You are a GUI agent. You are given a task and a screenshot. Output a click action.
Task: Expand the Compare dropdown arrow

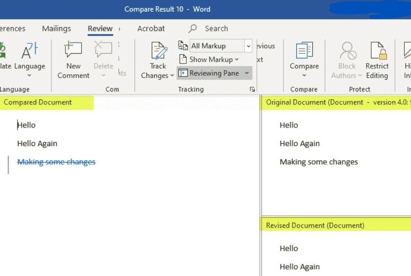tap(304, 75)
